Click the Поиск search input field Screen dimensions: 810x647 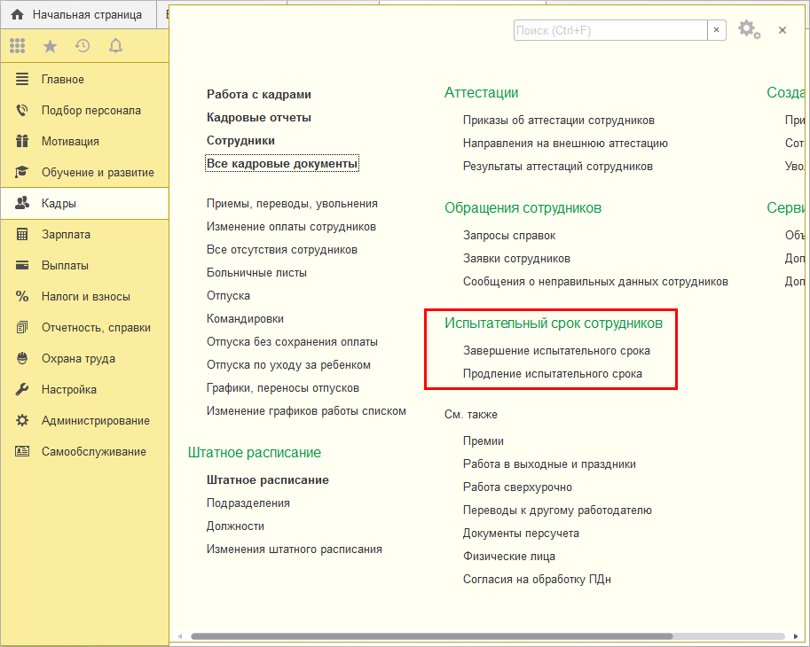[x=609, y=30]
